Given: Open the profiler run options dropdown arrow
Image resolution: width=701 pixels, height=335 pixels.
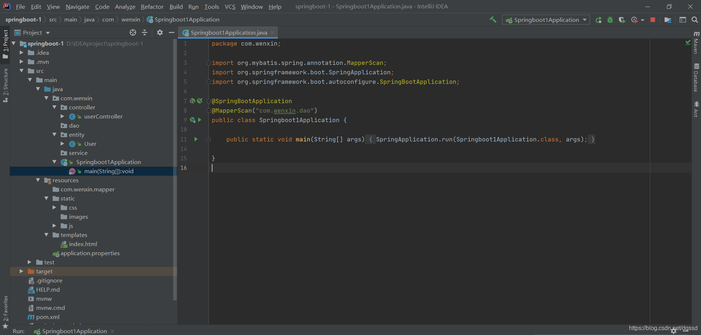Looking at the screenshot, I should (643, 20).
